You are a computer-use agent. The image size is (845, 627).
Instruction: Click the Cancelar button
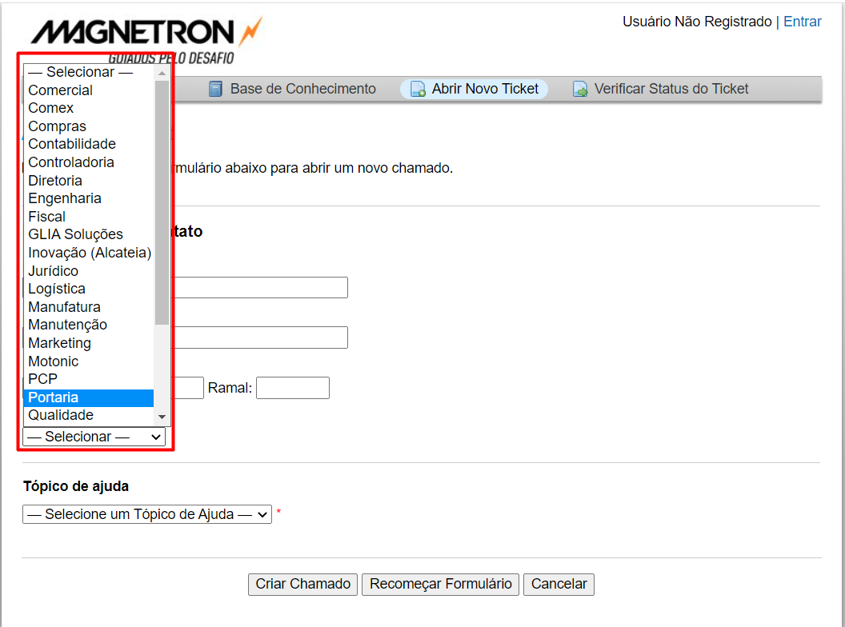pyautogui.click(x=559, y=584)
